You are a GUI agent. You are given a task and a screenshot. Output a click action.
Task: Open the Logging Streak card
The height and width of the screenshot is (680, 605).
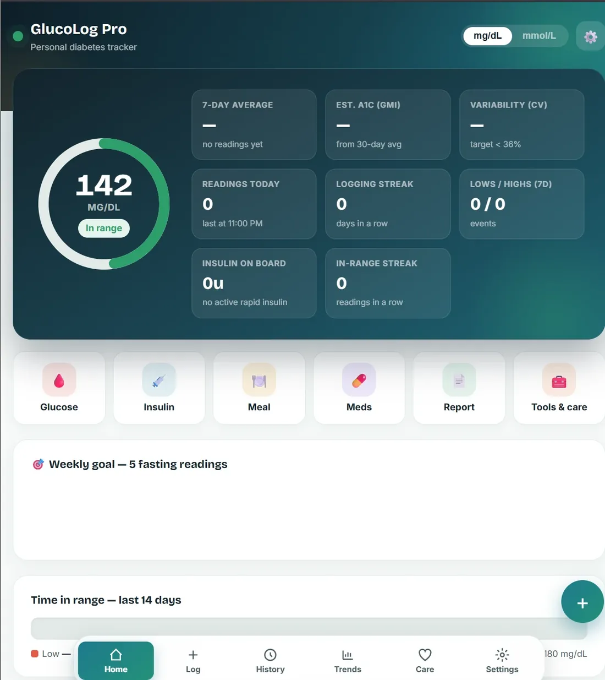pos(388,204)
